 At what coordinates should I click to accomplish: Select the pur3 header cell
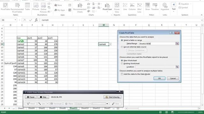[x=53, y=38]
